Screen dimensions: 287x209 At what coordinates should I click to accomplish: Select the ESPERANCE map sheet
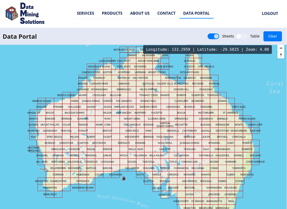click(x=83, y=181)
